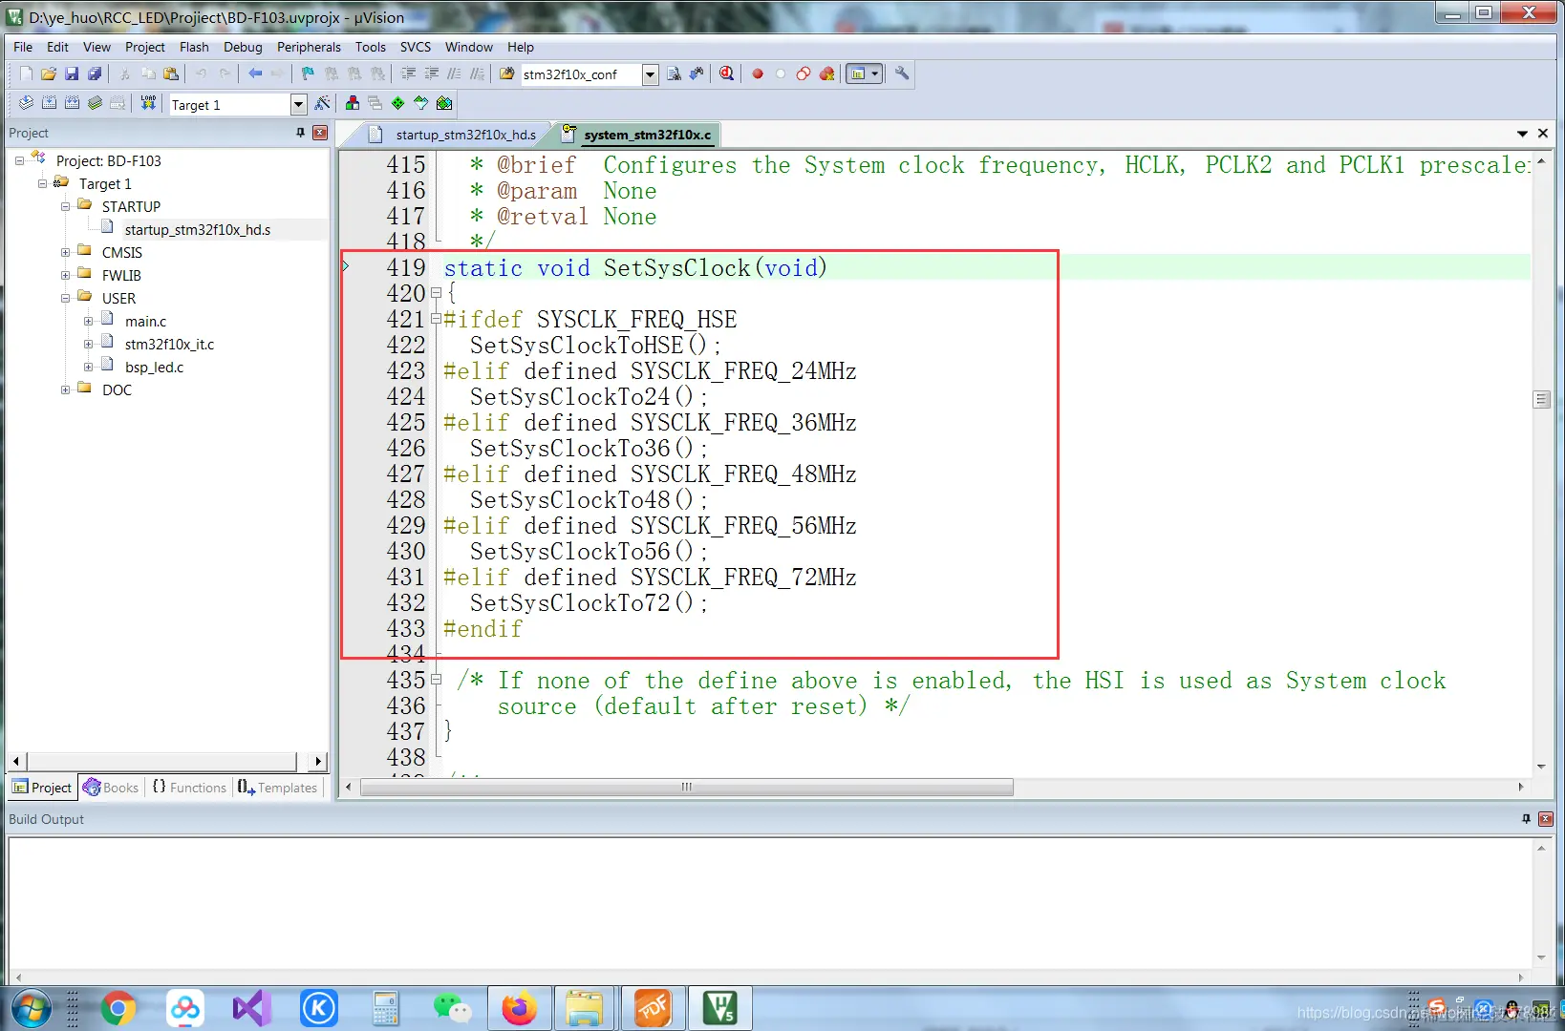Open the Debug menu
Image resolution: width=1565 pixels, height=1031 pixels.
tap(243, 47)
